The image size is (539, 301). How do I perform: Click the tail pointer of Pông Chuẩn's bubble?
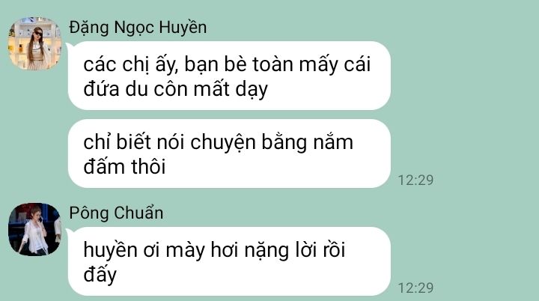click(68, 231)
